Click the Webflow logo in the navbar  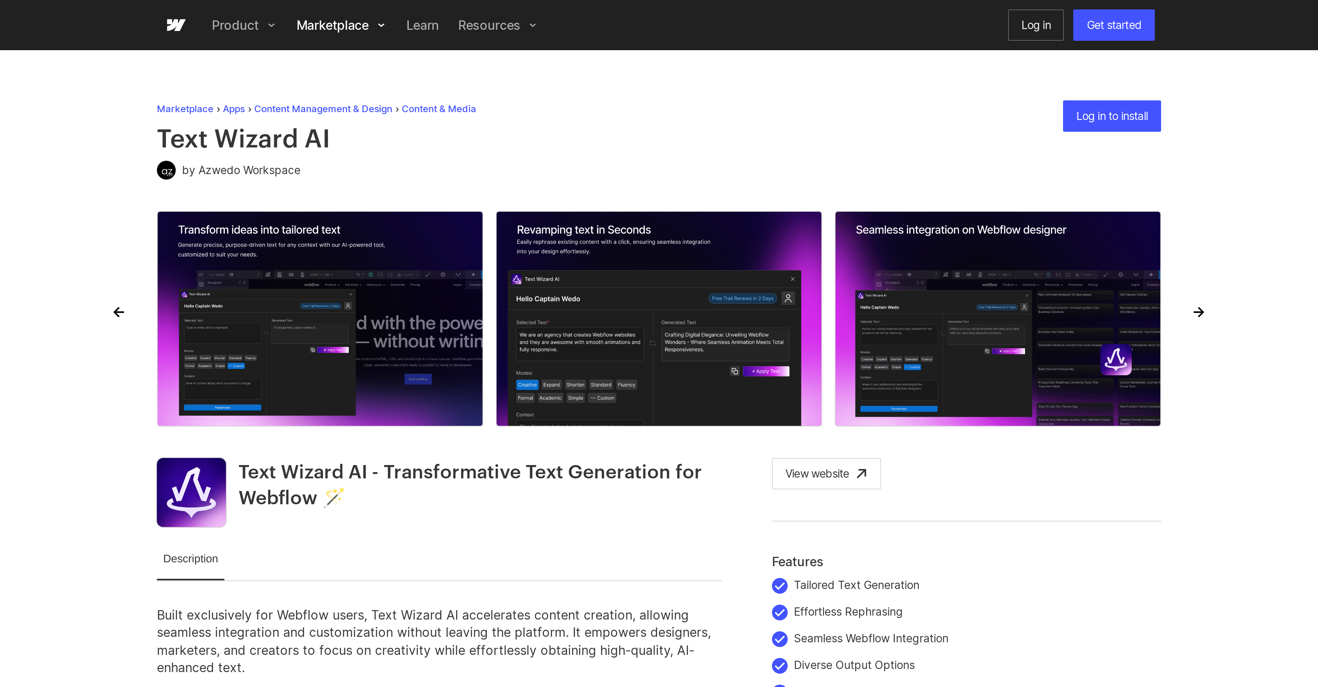tap(176, 25)
